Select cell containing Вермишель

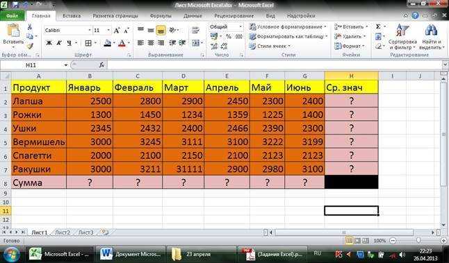coord(39,142)
